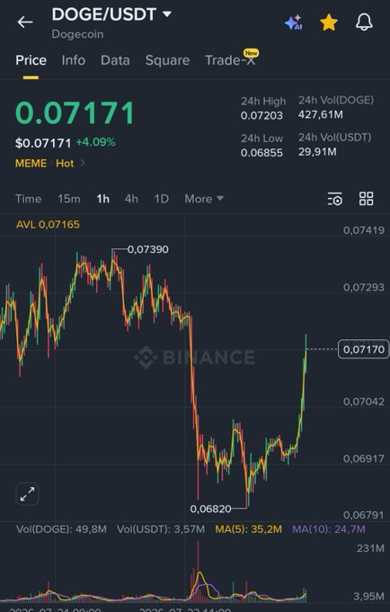The width and height of the screenshot is (390, 612).
Task: Select the 1h chart interval
Action: [102, 199]
